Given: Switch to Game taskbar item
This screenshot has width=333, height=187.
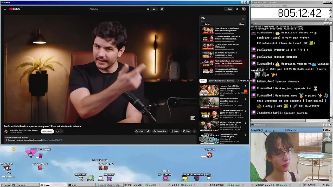Looking at the screenshot, I should pyautogui.click(x=53, y=185).
